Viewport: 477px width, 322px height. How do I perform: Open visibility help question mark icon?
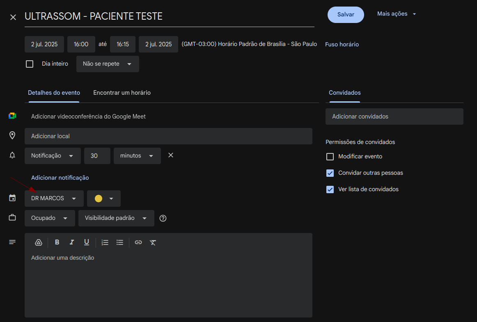163,218
